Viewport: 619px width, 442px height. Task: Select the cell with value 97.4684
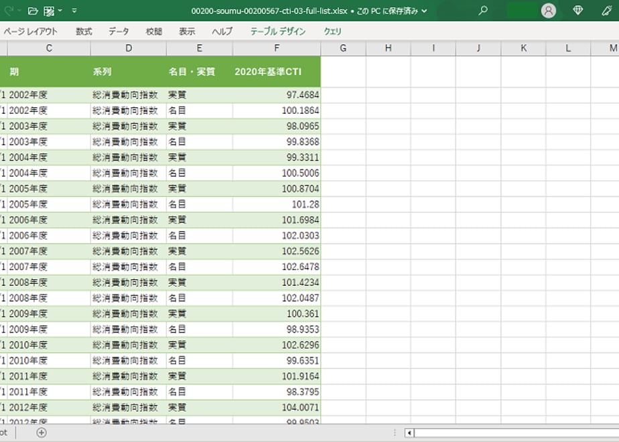(277, 94)
